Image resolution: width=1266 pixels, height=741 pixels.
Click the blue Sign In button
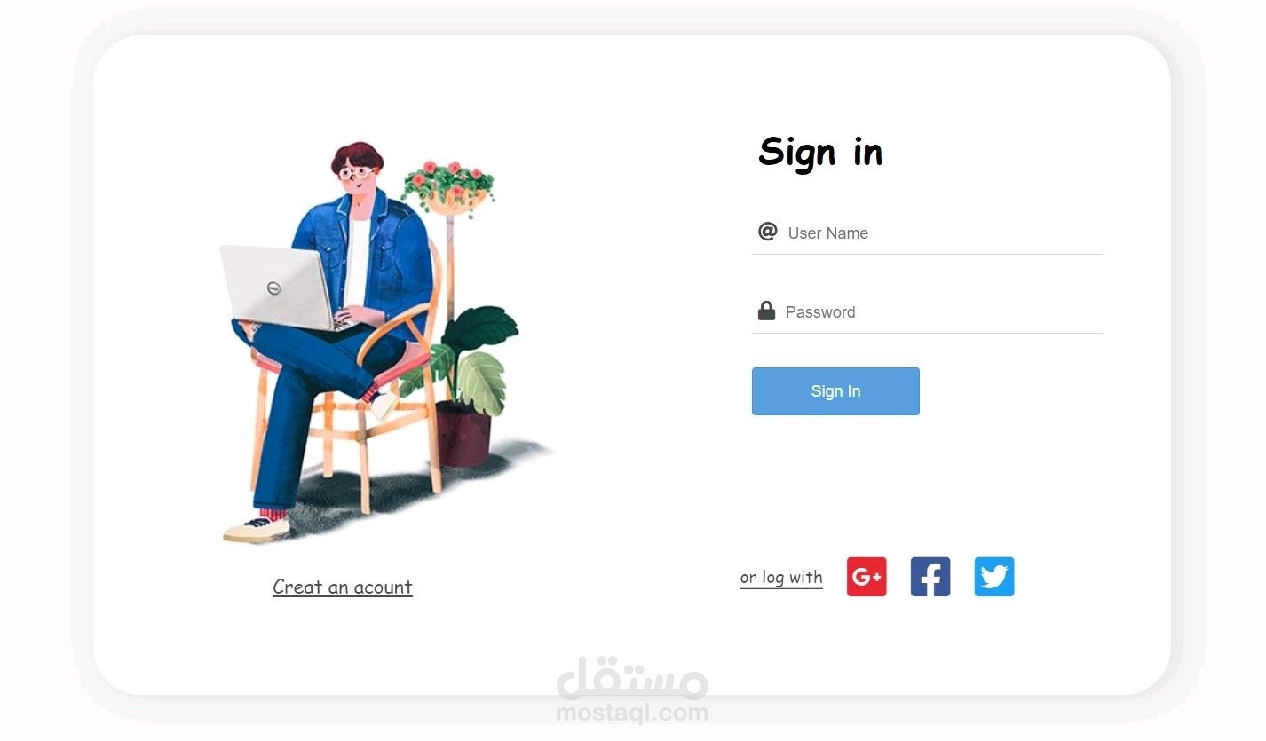click(835, 391)
